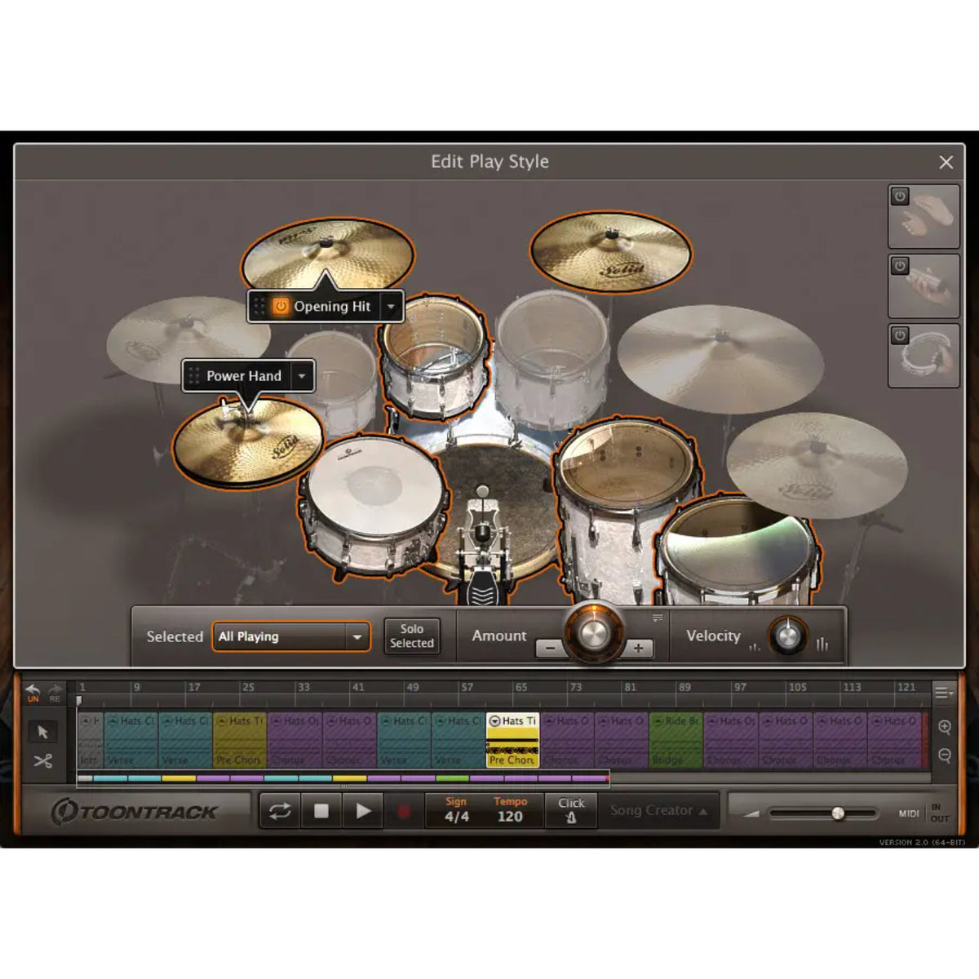Toggle Solo Selected

pyautogui.click(x=412, y=636)
